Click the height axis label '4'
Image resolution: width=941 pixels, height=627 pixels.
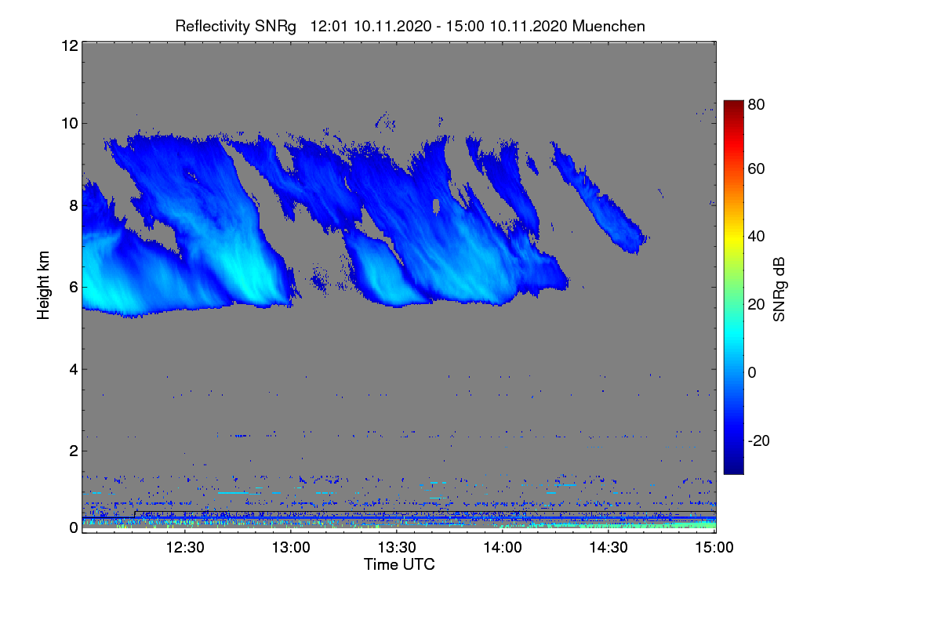(72, 369)
